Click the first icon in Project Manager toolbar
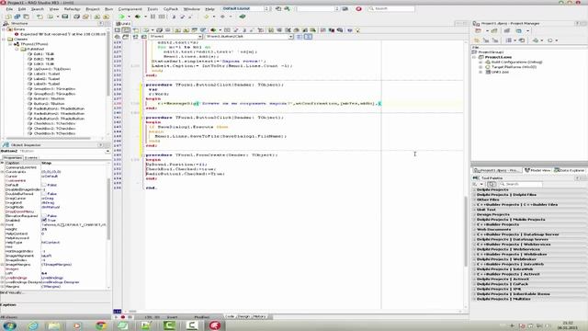The height and width of the screenshot is (331, 588). 478,30
